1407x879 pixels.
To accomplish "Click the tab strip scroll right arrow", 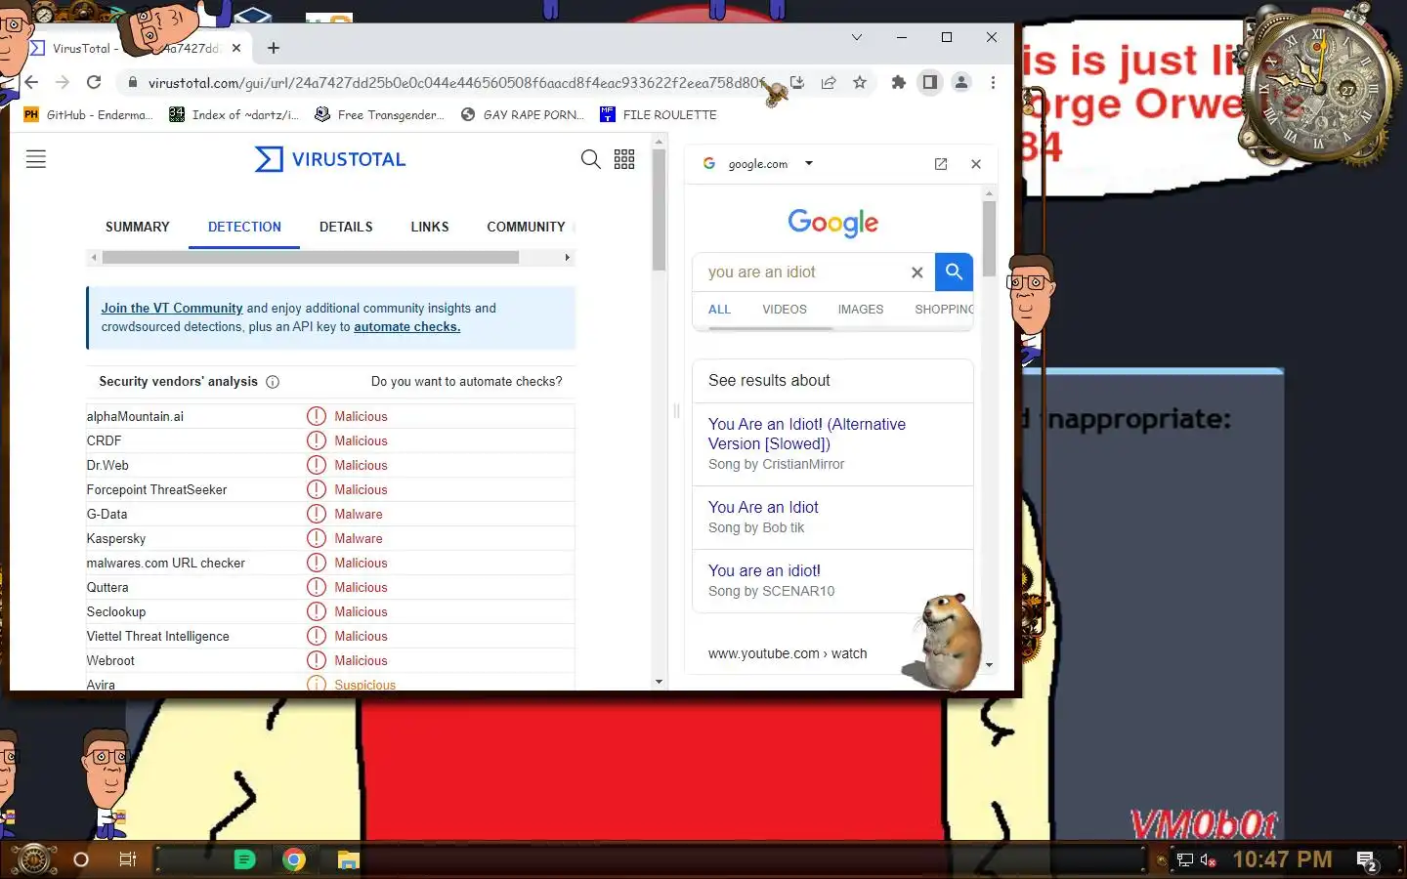I will click(567, 258).
